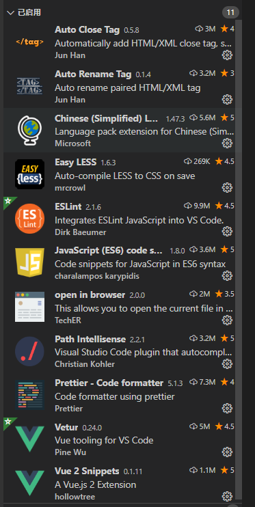This screenshot has height=507, width=255.
Task: Select the Prettier - Code formatter title
Action: (109, 383)
